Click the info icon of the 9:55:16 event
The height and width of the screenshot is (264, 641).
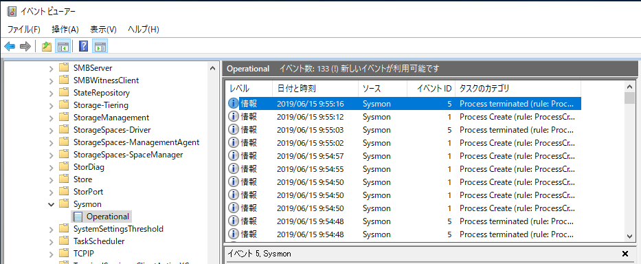(x=233, y=104)
